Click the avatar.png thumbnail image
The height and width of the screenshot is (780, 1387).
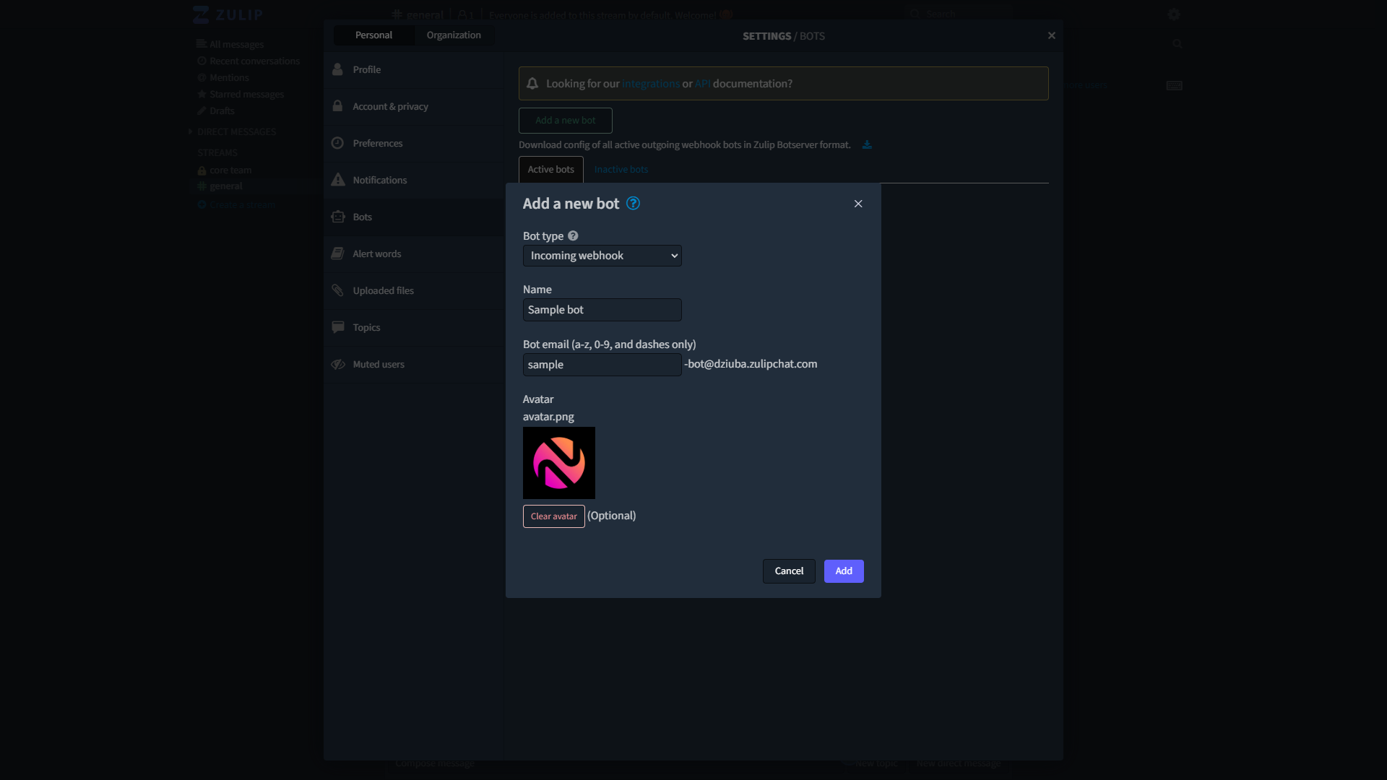click(558, 462)
